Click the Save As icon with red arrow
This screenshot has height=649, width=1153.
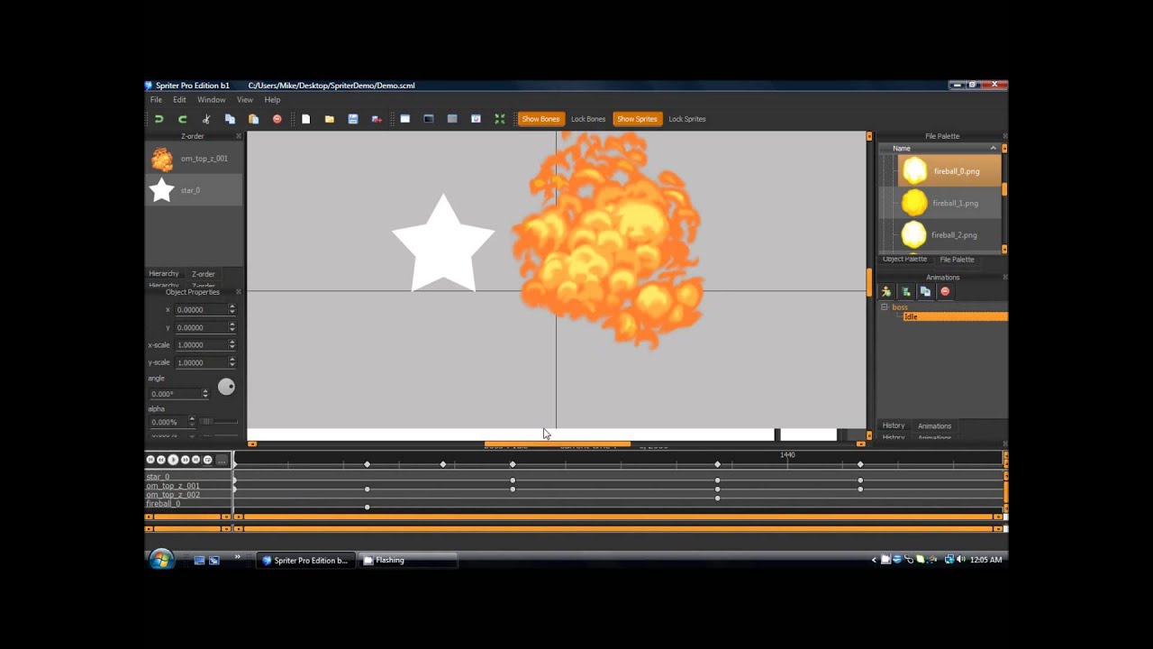point(377,119)
